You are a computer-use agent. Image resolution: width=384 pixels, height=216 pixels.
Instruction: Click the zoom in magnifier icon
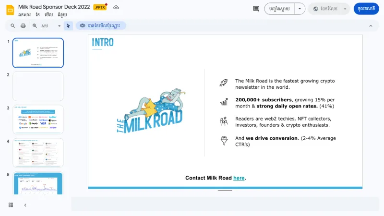(35, 25)
